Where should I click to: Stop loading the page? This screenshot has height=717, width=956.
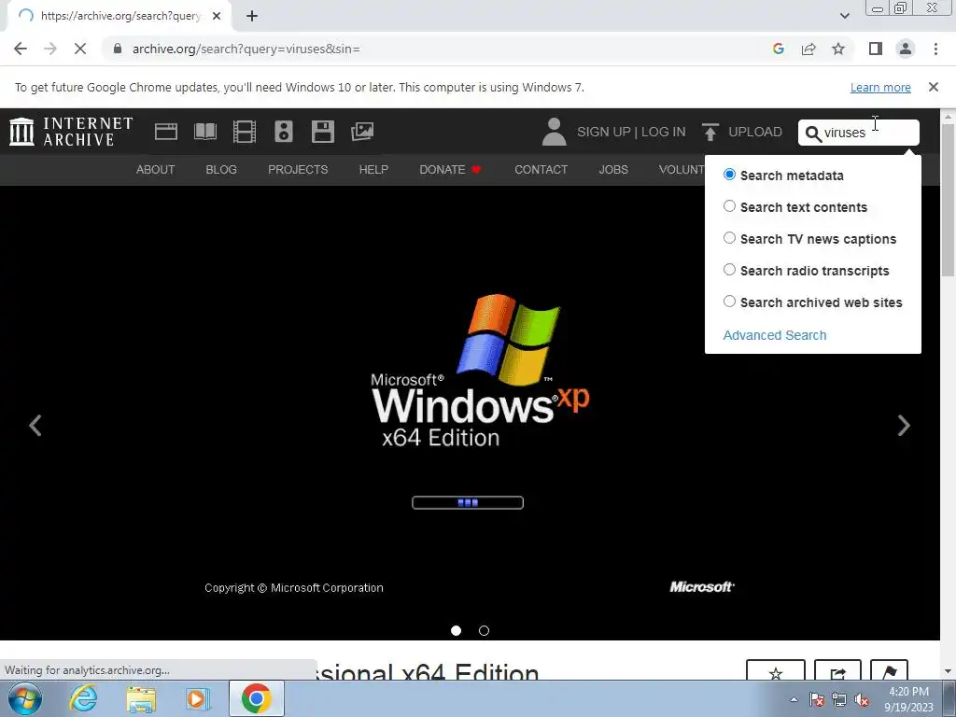pos(80,49)
